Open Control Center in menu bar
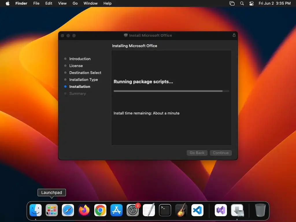The height and width of the screenshot is (222, 296). click(x=251, y=3)
